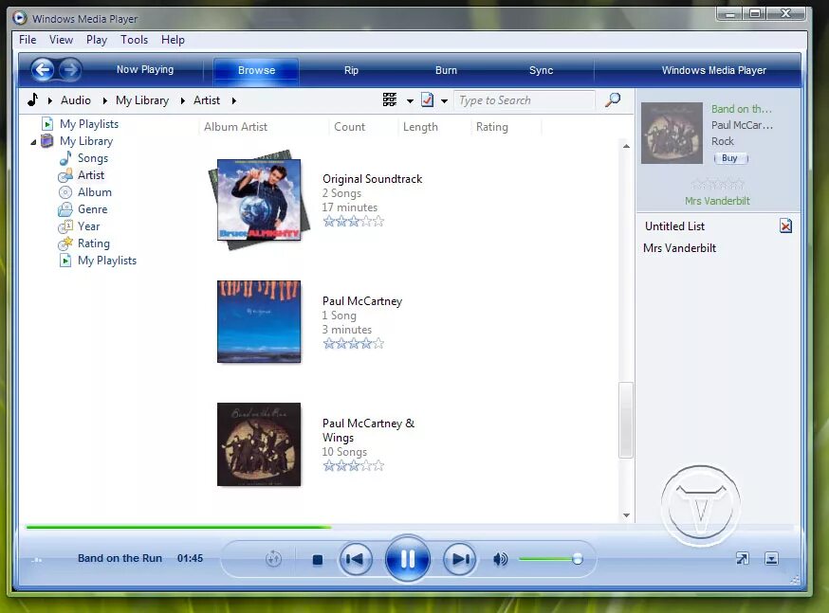Expand breadcrumb arrow after Artist
Viewport: 829px width, 613px height.
(233, 100)
